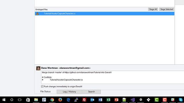Open PowerPoint from the taskbar
This screenshot has height=103, width=184.
(116, 100)
